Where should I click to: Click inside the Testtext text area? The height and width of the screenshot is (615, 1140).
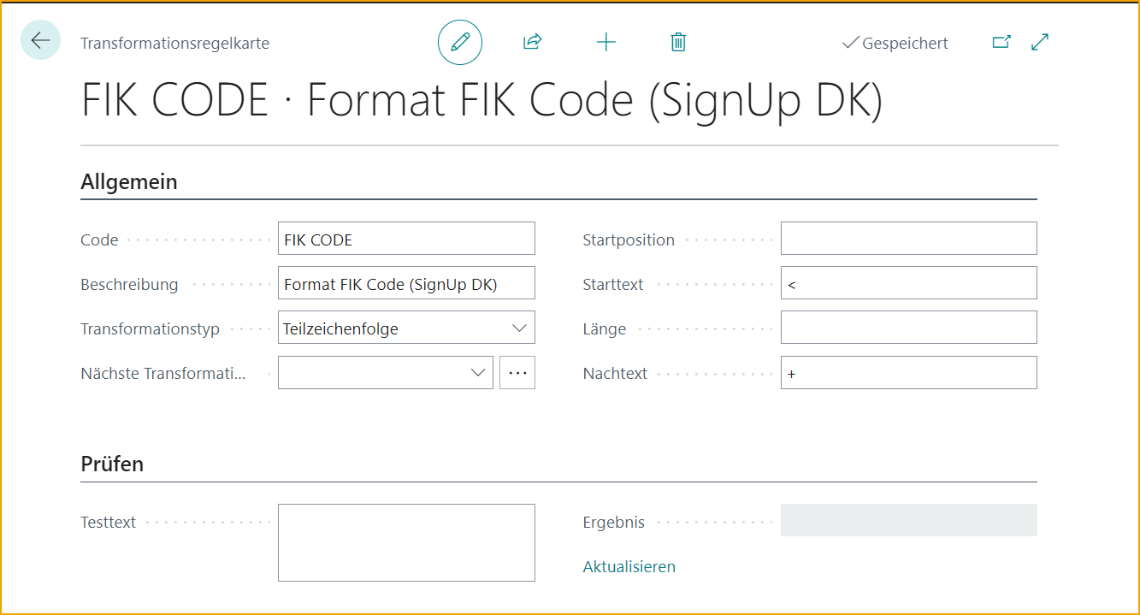click(406, 542)
